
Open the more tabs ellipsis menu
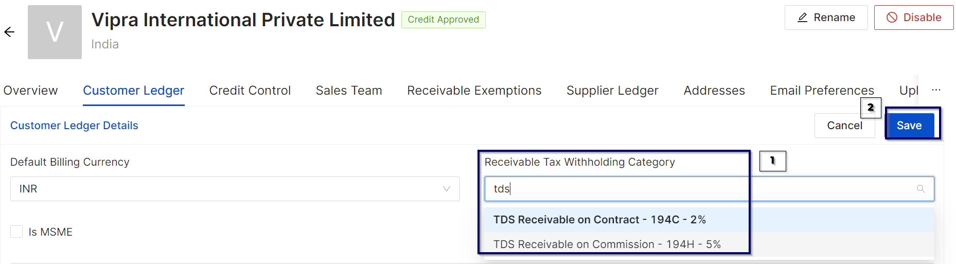[x=936, y=90]
